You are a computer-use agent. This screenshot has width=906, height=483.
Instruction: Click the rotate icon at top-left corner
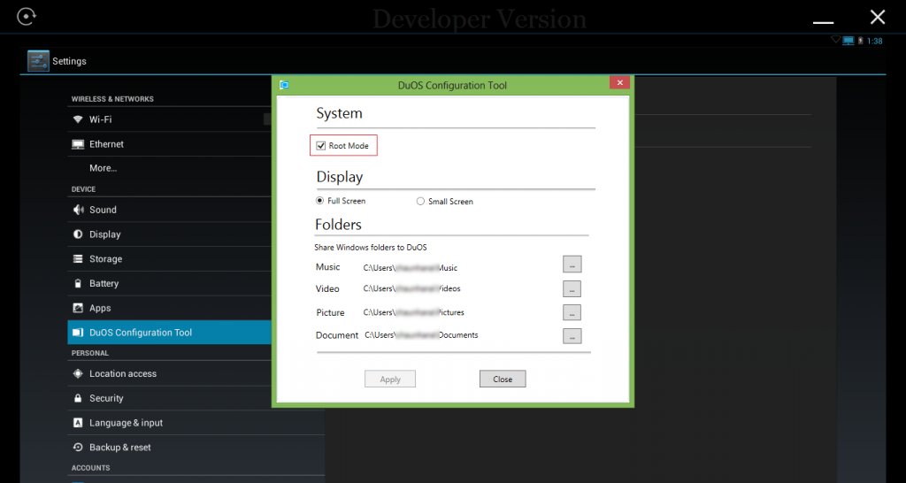pyautogui.click(x=27, y=17)
